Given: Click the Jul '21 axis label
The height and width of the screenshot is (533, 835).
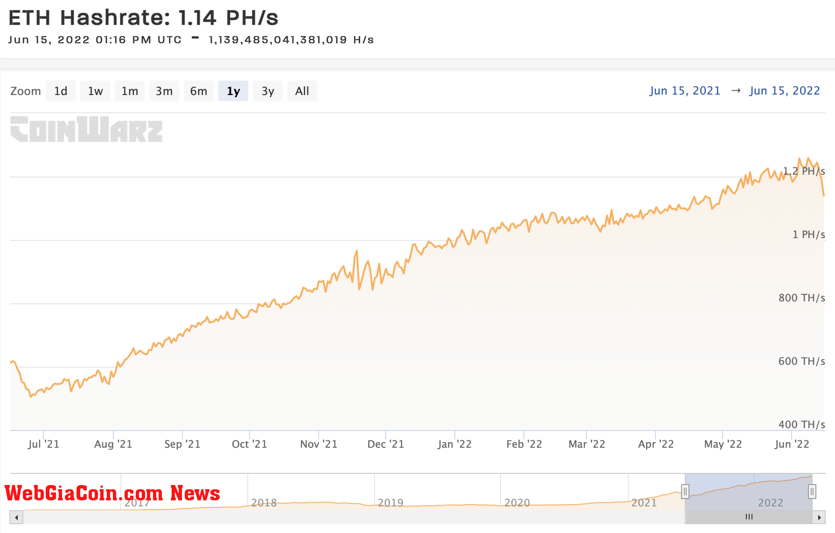Looking at the screenshot, I should click(43, 444).
